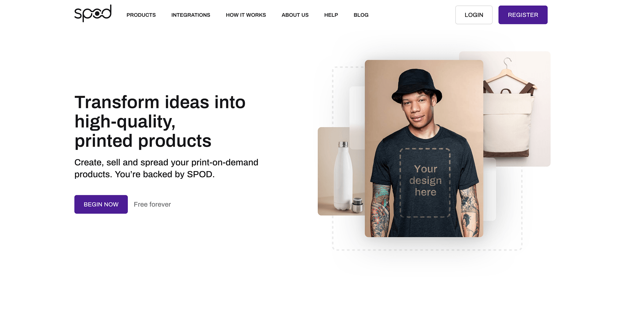Open the About Us page
625x311 pixels.
tap(295, 15)
